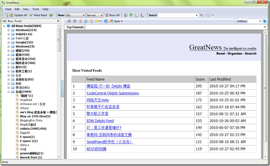Screen dimensions: 270x166
Task: Click the Athere feed icon
Action: tap(17, 108)
